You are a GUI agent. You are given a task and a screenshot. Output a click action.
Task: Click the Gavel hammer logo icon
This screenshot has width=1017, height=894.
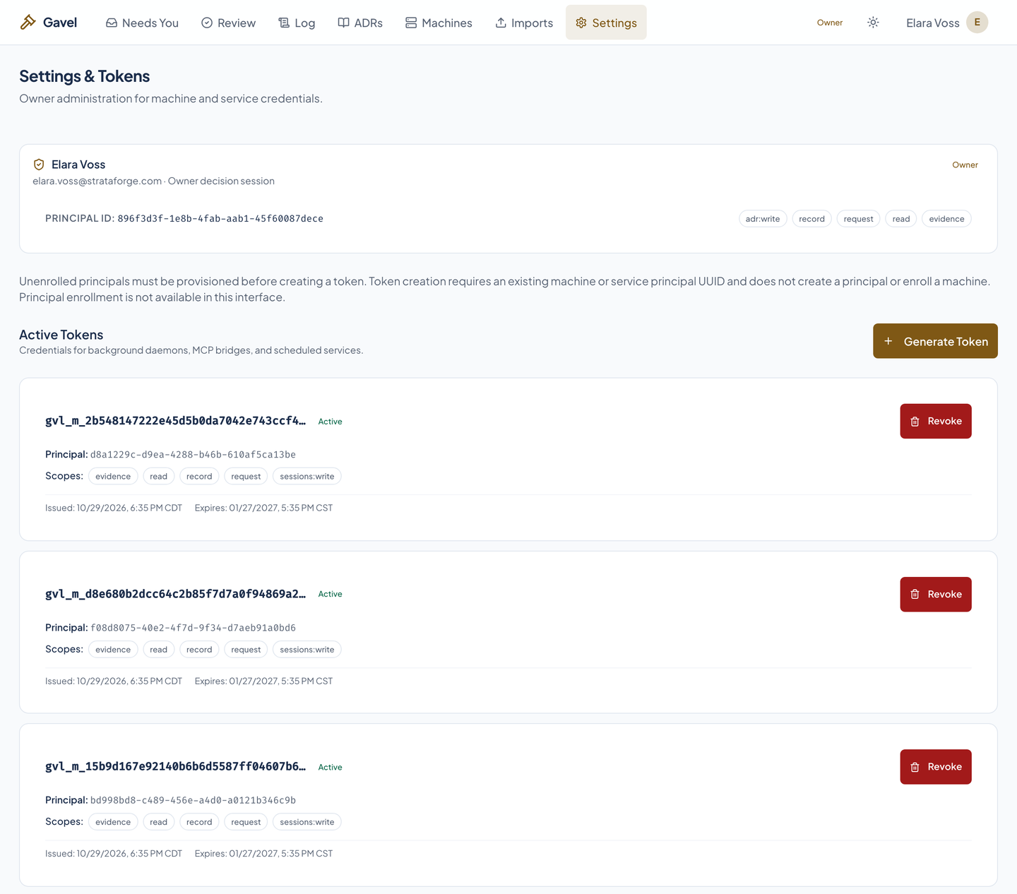coord(28,23)
